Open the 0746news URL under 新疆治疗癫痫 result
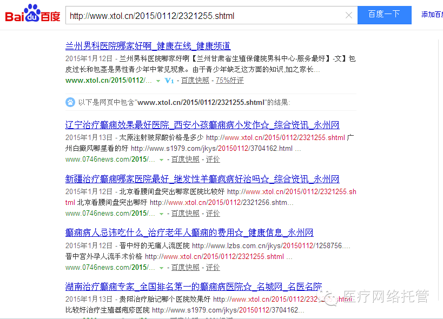 tap(110, 214)
